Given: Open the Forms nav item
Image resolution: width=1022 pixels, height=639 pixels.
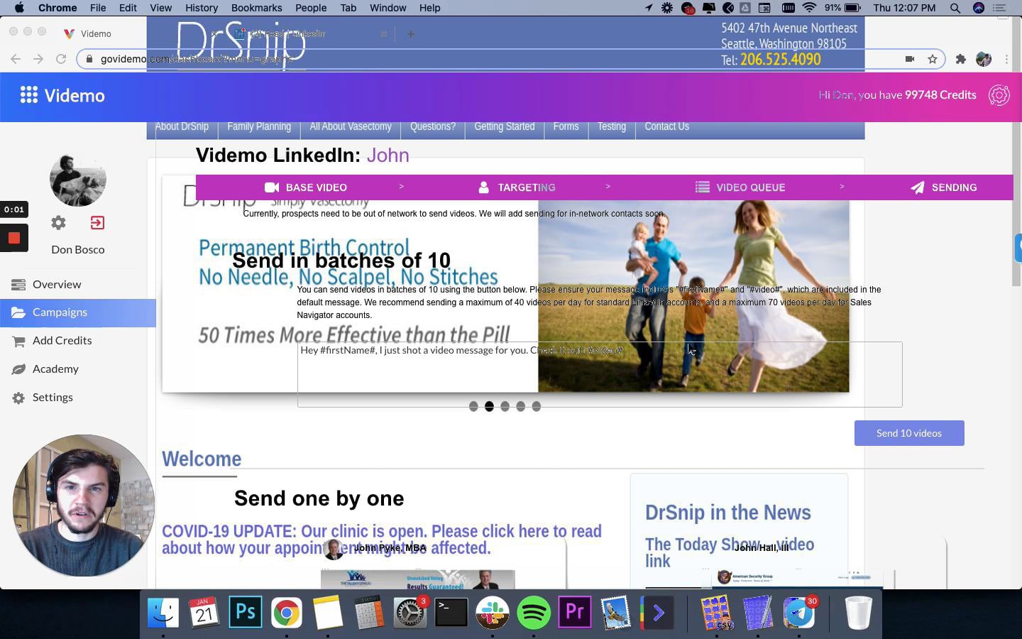Looking at the screenshot, I should pos(566,126).
